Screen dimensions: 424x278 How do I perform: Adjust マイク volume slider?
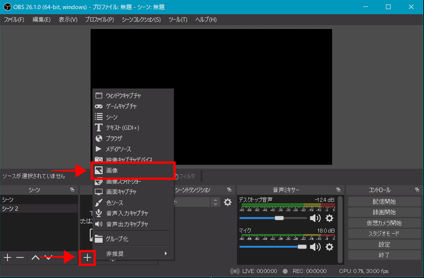(x=273, y=247)
